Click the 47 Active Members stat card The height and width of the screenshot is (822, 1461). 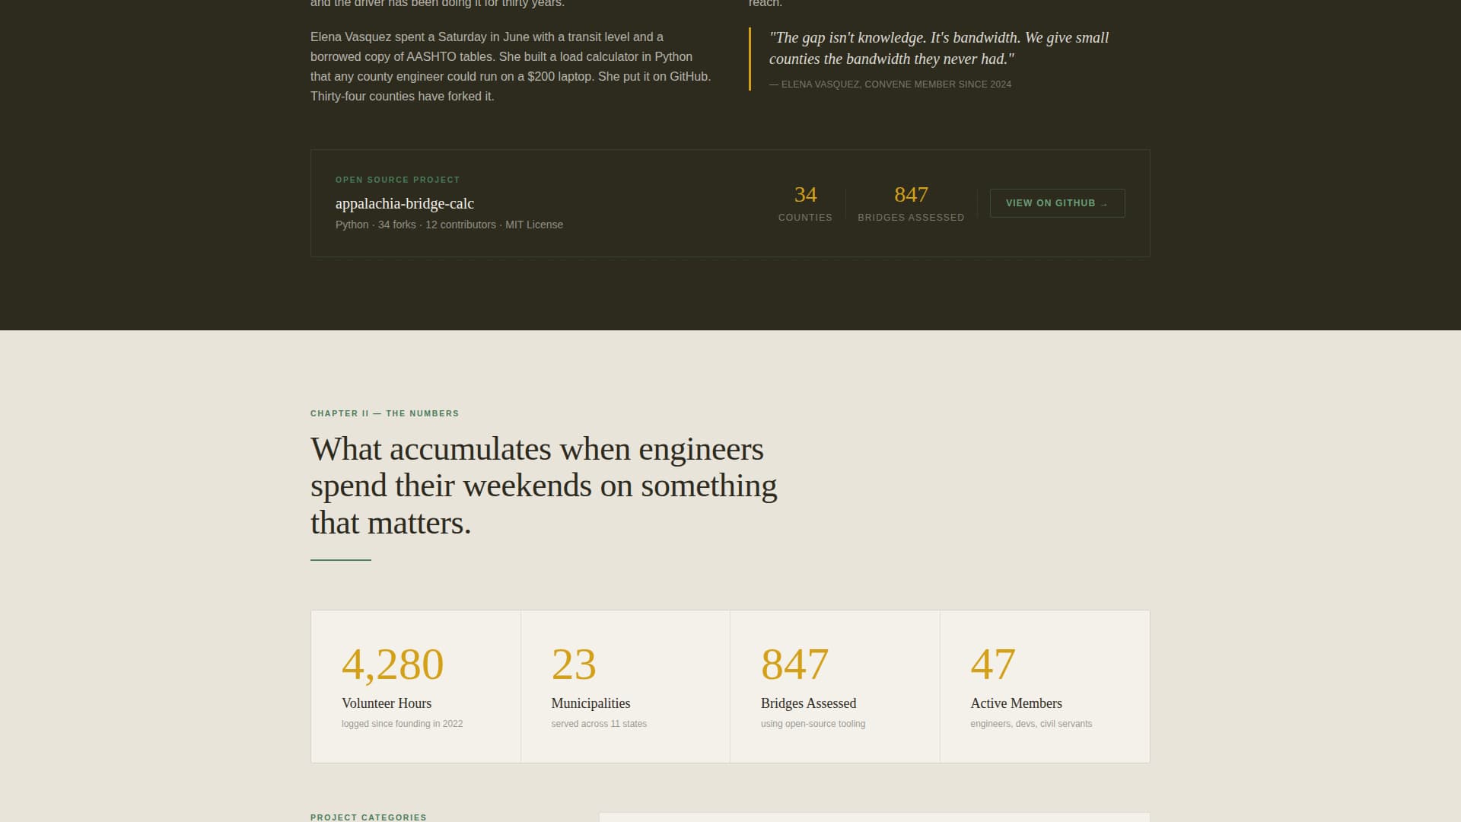(1045, 685)
